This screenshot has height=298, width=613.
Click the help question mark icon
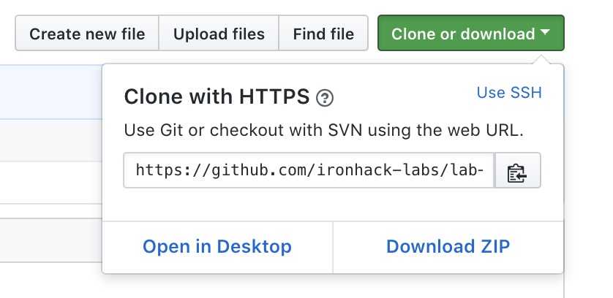coord(324,97)
